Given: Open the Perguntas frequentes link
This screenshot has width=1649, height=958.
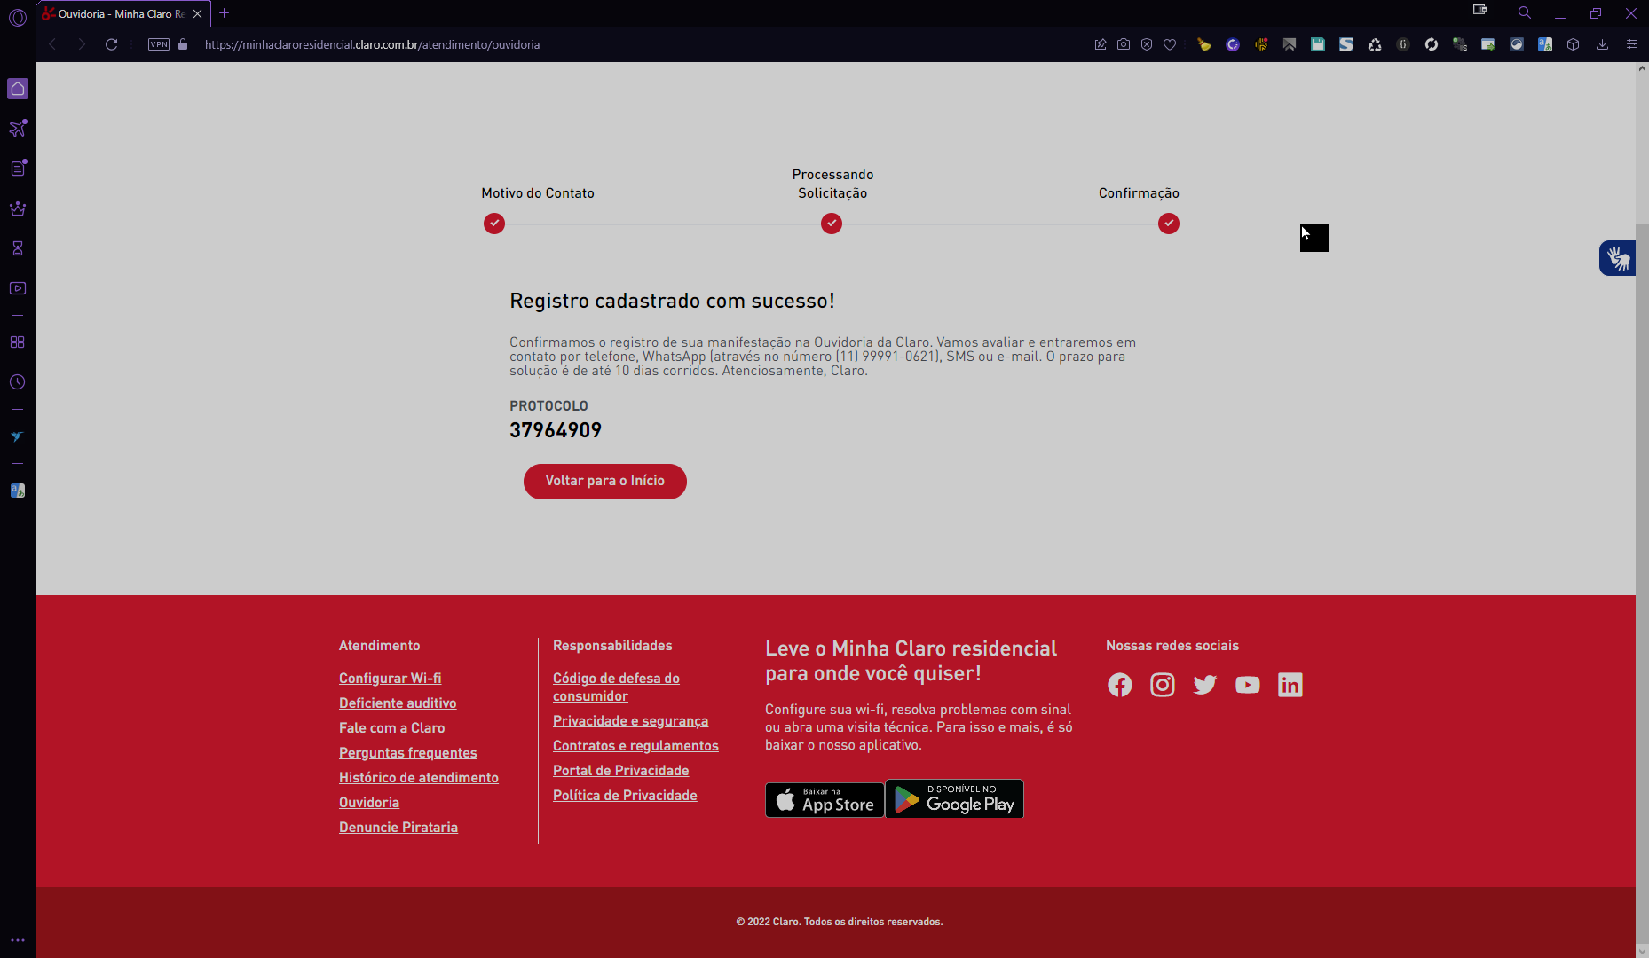Looking at the screenshot, I should [x=408, y=753].
